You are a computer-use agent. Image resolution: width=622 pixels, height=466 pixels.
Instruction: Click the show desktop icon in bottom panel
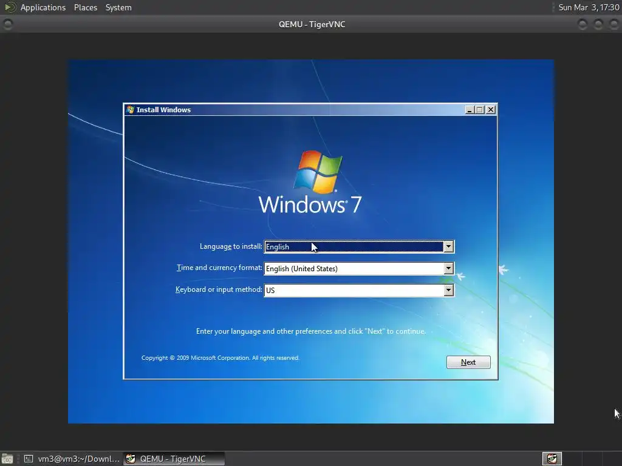[x=7, y=459]
